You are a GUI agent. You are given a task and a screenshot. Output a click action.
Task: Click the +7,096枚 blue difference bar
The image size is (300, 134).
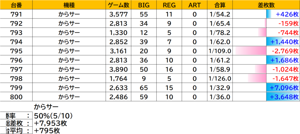pyautogui.click(x=282, y=88)
